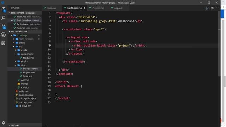Screen dimensions: 226x127
Task: Click line number 18 beside script tag
Action: (x=49, y=82)
